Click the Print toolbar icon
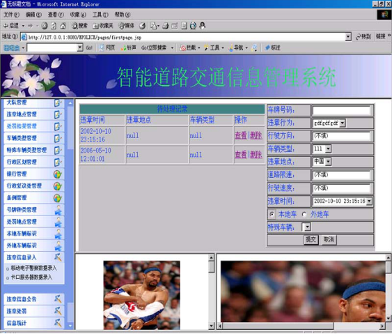 tap(165, 26)
